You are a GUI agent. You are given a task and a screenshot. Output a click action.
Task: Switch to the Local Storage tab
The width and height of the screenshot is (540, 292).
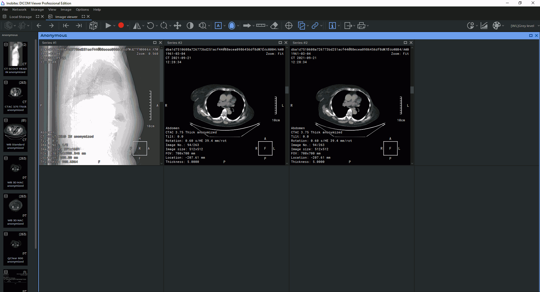tap(21, 17)
